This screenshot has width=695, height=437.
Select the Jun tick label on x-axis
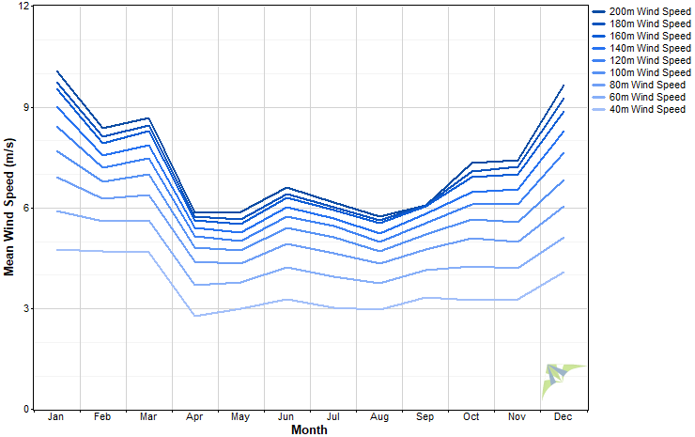286,416
